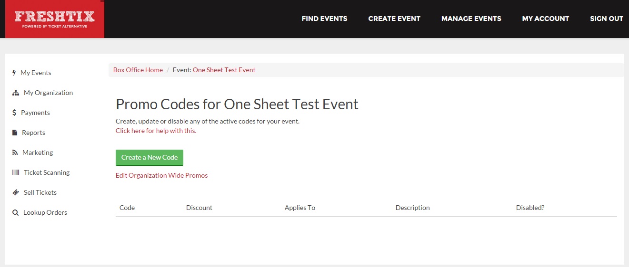Click the dollar sign icon beside Payments
629x267 pixels.
[x=15, y=113]
